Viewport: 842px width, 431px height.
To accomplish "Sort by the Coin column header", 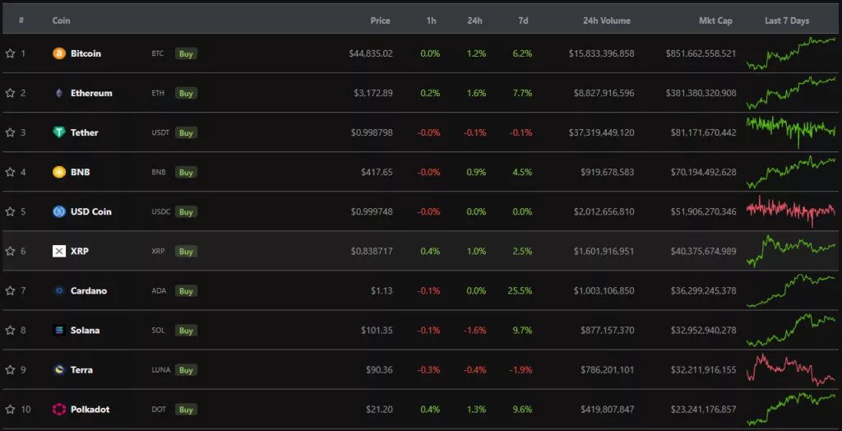I will (61, 21).
